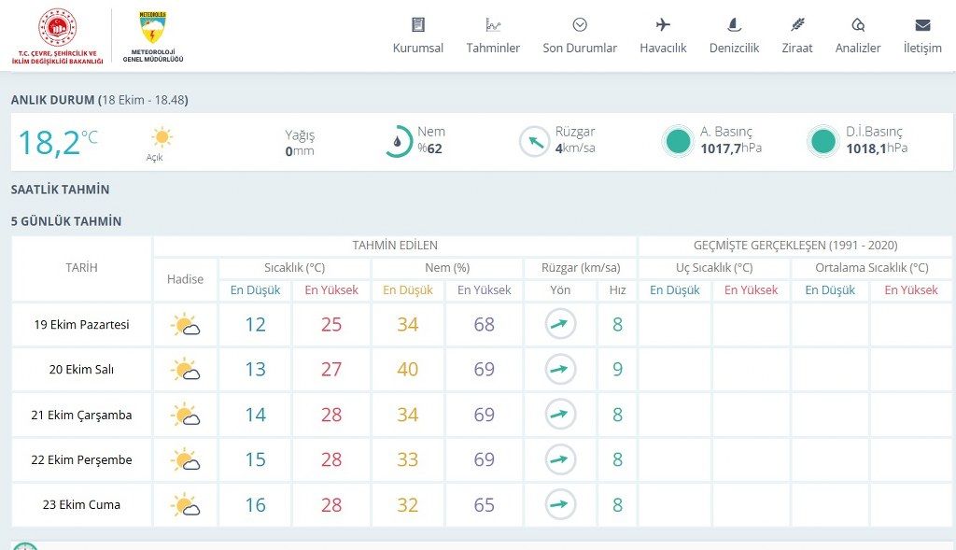Click the GEÇMİŞTE GERÇEKLEŞEN (1991 - 2020) header
The image size is (956, 550).
[795, 246]
